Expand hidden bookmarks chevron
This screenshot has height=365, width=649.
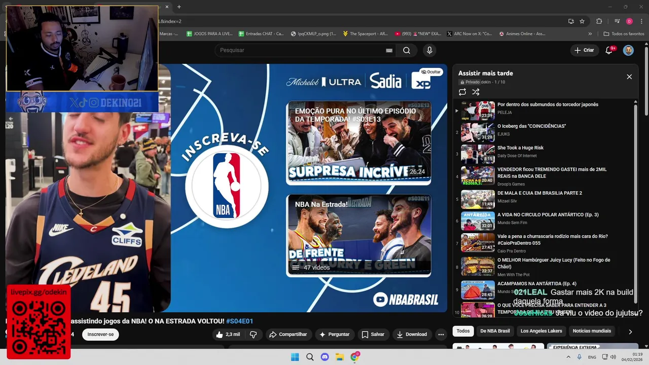point(590,34)
